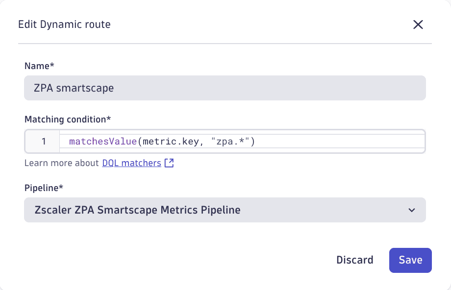Click the chevron arrow in Pipeline selector
This screenshot has width=451, height=290.
click(x=412, y=210)
